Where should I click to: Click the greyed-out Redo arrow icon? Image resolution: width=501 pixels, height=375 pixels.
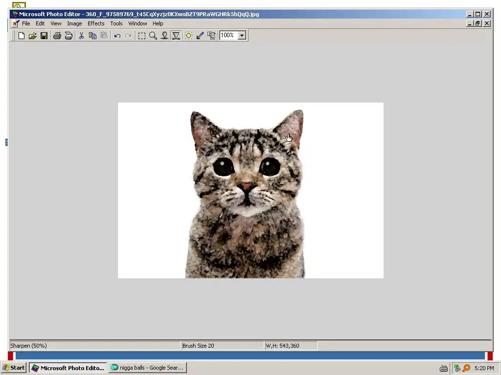(129, 36)
